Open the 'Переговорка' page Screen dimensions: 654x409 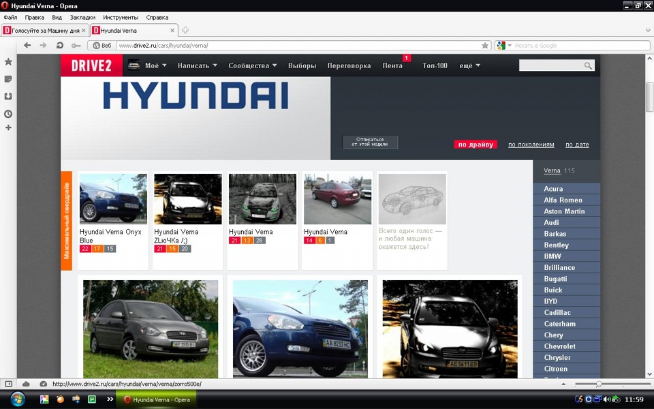click(349, 65)
